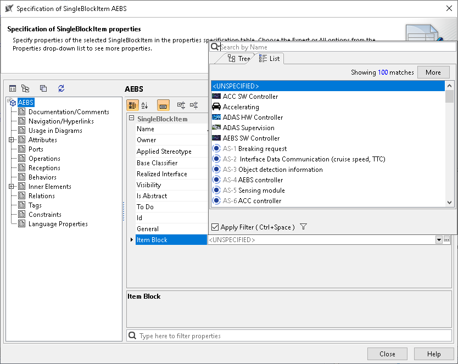Select the Accelerating car icon entry
Image resolution: width=458 pixels, height=364 pixels.
tap(241, 107)
